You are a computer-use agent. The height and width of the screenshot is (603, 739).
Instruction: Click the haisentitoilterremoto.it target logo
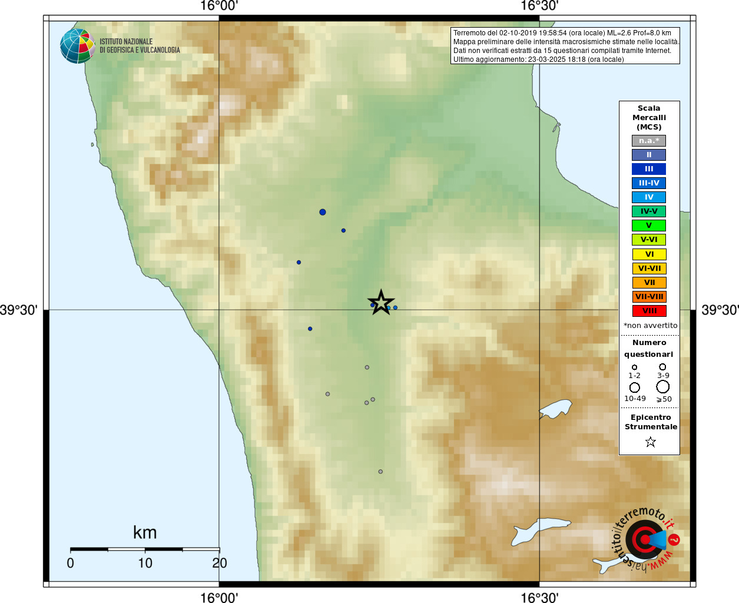[x=646, y=539]
